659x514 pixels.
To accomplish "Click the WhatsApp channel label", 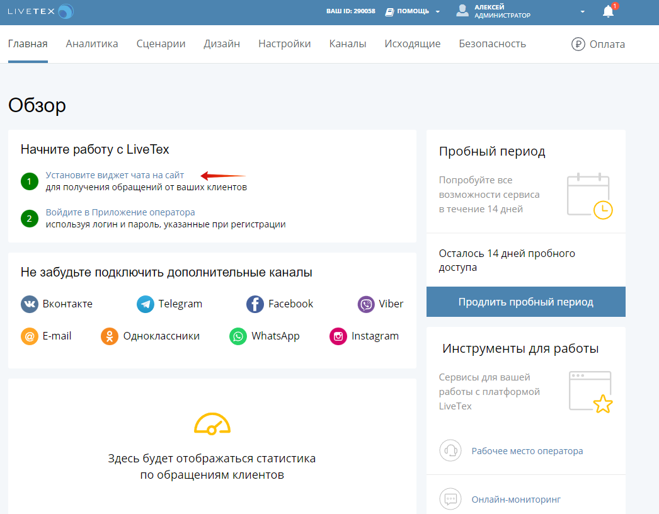I will click(275, 336).
